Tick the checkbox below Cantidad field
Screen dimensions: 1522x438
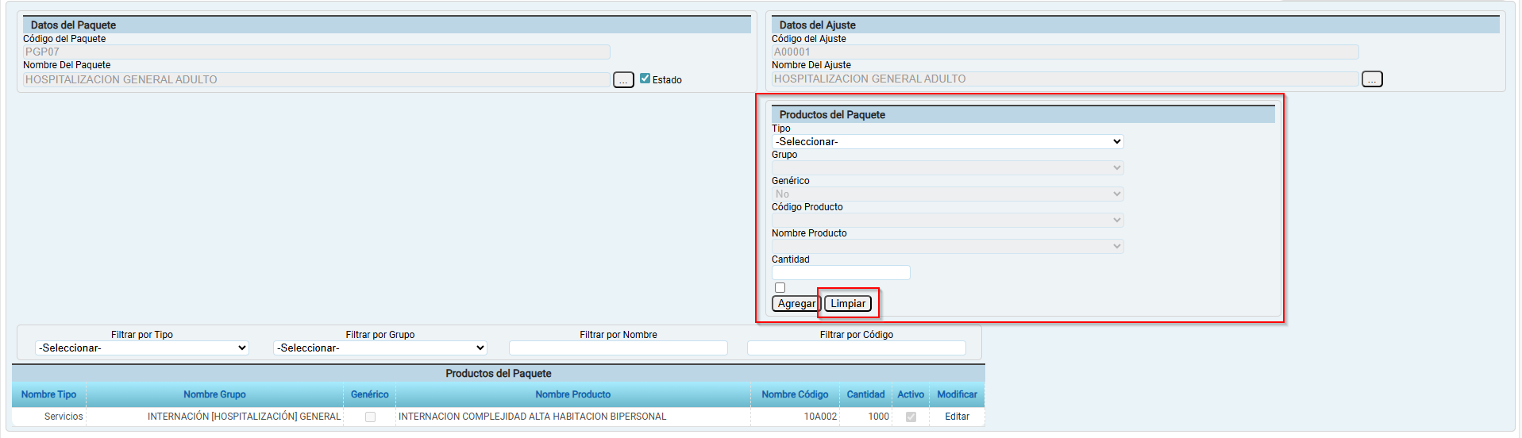[780, 288]
